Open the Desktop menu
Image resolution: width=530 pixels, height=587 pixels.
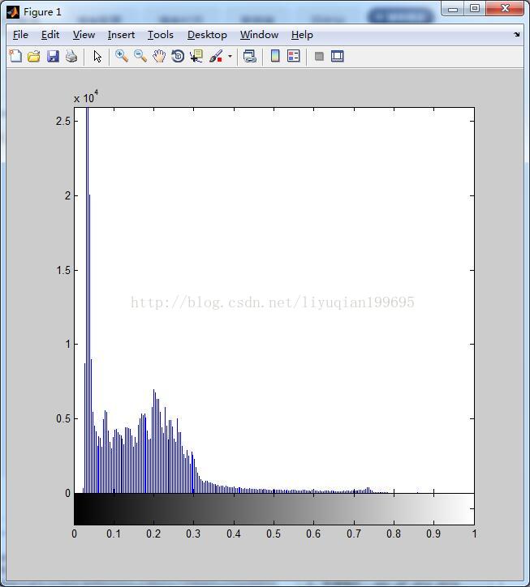(207, 35)
